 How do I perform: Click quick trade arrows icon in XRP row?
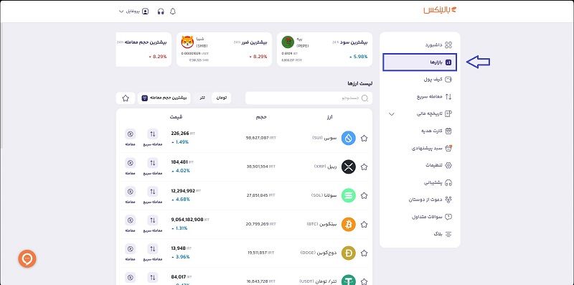pyautogui.click(x=153, y=163)
